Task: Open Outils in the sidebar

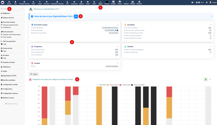Action: 4,71
